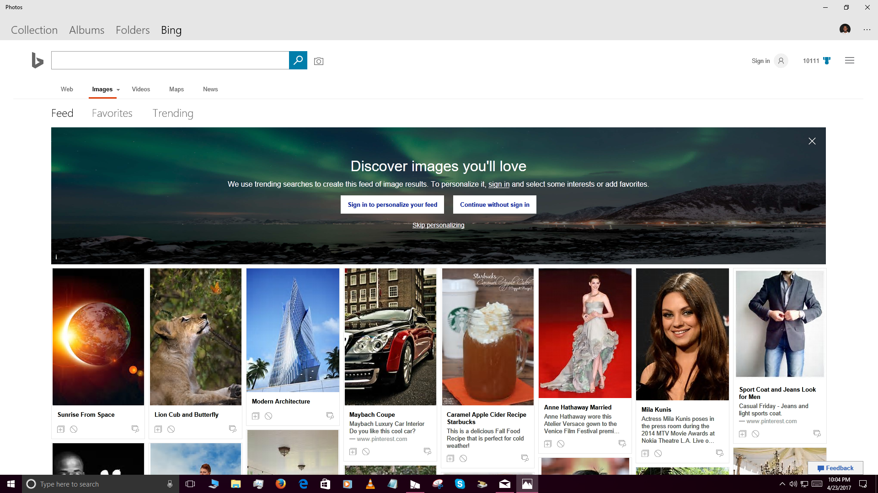
Task: Save Modern Architecture to favorites
Action: (256, 416)
